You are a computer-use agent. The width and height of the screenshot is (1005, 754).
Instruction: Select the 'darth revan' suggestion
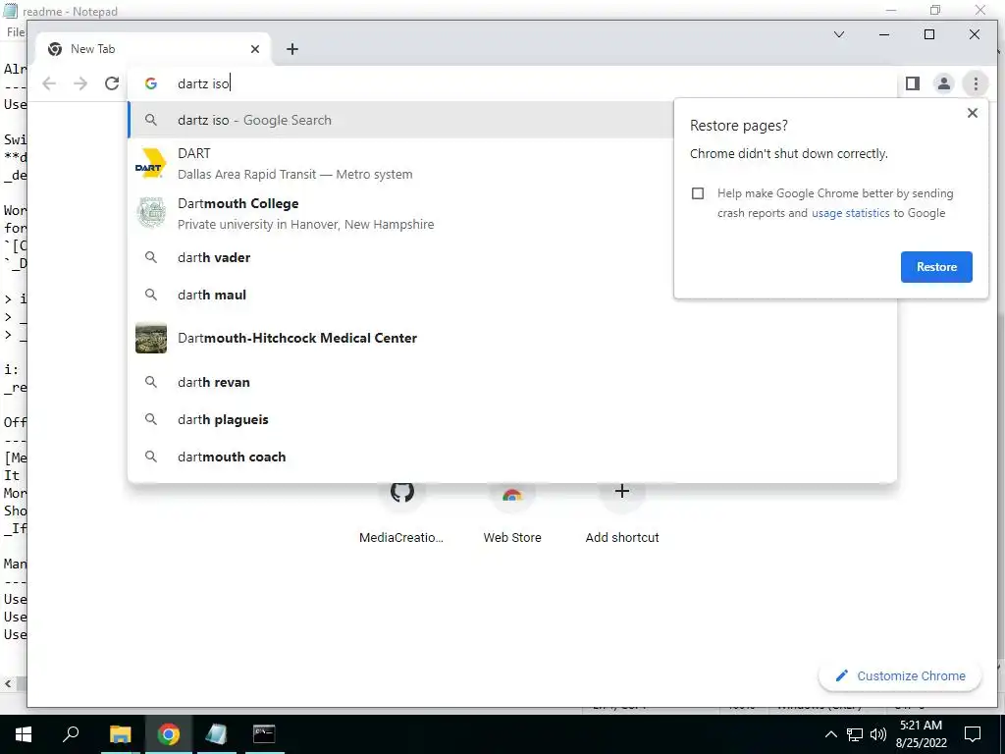pyautogui.click(x=512, y=382)
